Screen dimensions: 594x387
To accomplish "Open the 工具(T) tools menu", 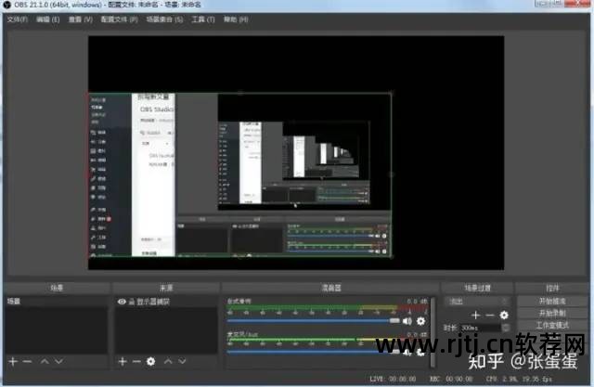I will click(203, 19).
